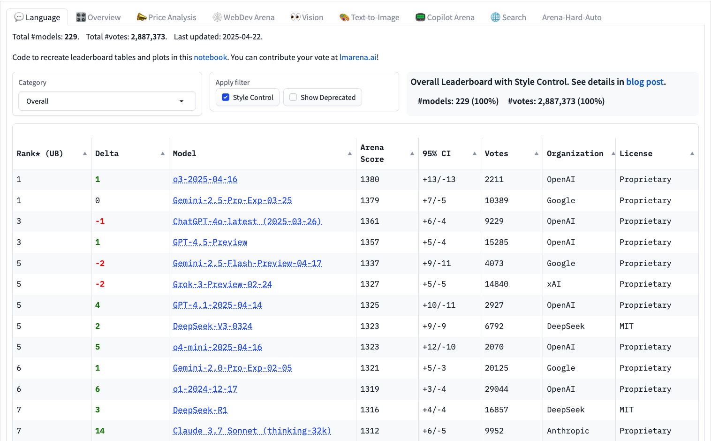Open the Grok-3-Preview-02-24 model link
Image resolution: width=711 pixels, height=441 pixels.
pos(222,284)
